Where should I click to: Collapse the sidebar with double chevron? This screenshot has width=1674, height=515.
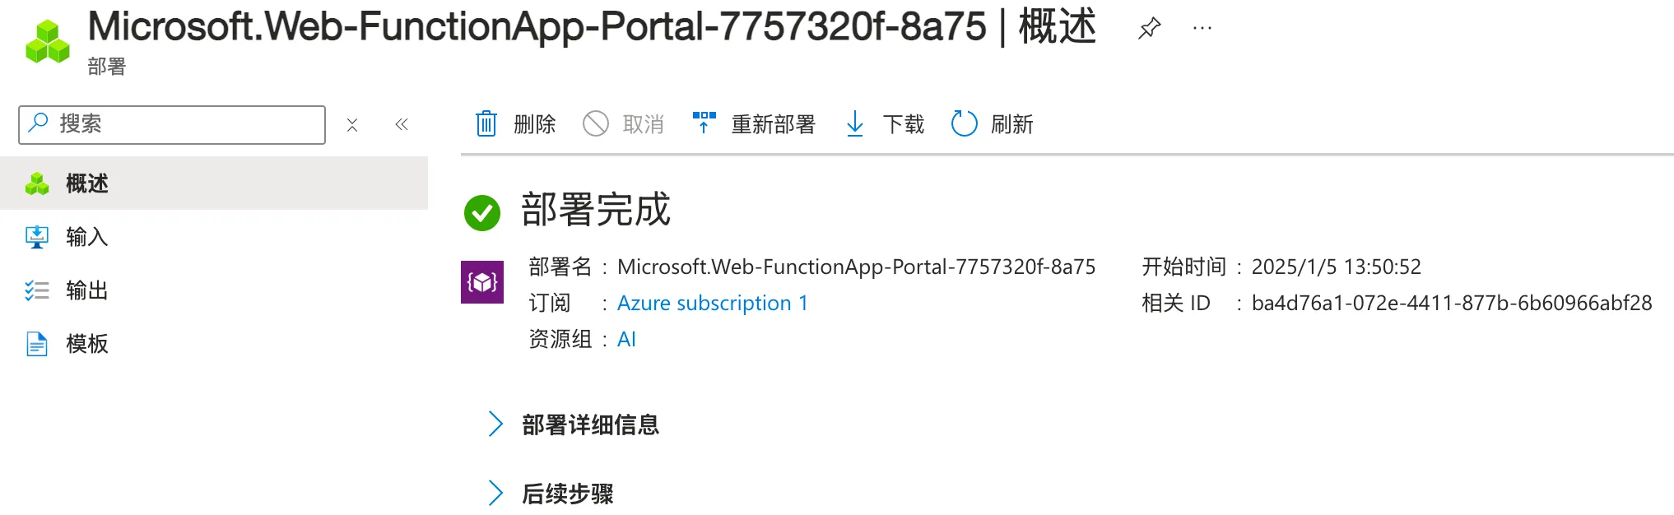click(x=402, y=125)
